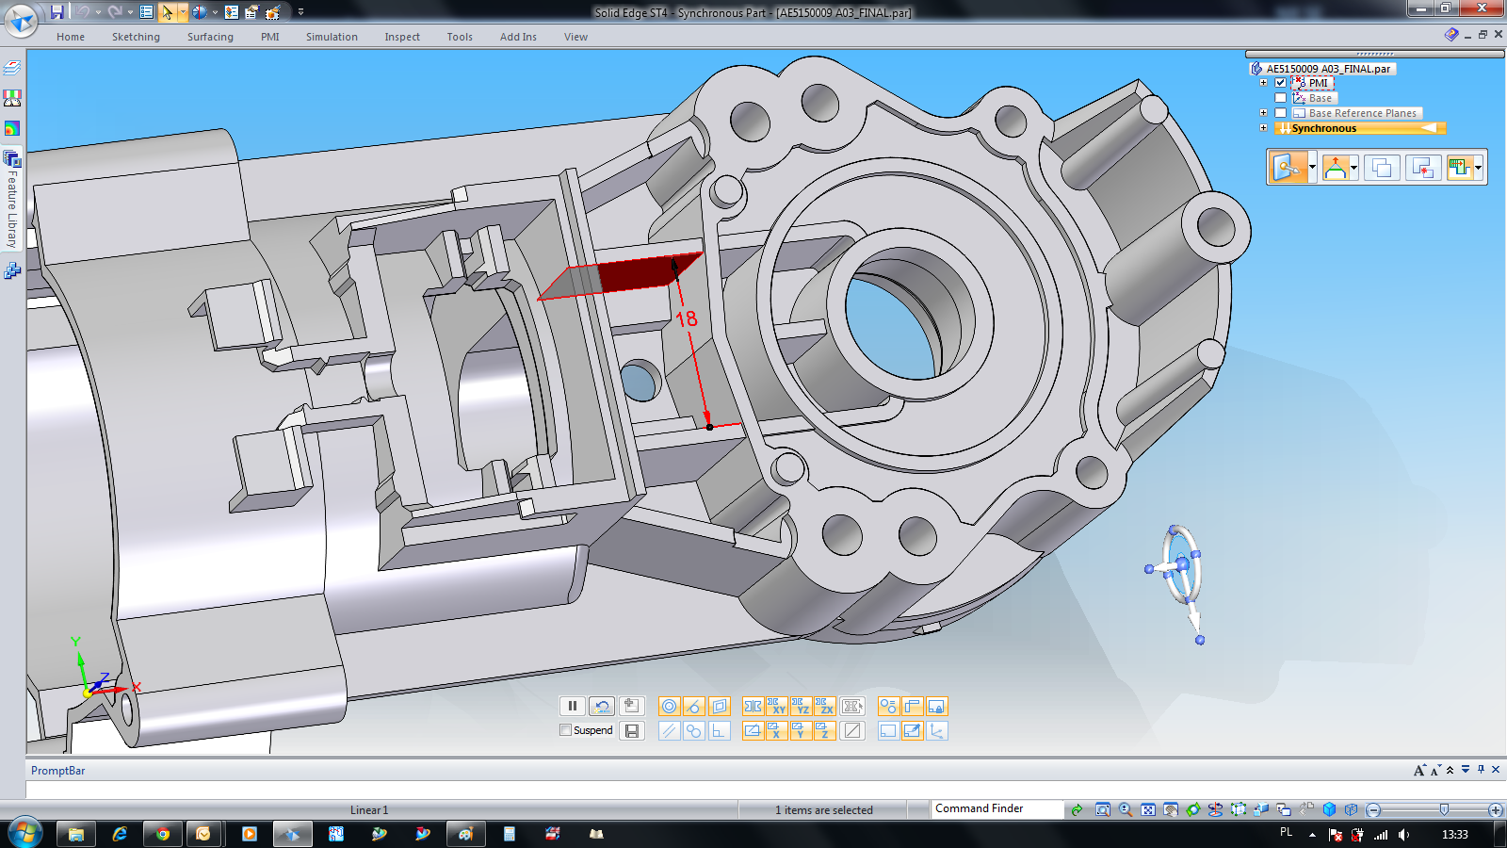
Task: Enable the Suspend checkbox
Action: 565,730
